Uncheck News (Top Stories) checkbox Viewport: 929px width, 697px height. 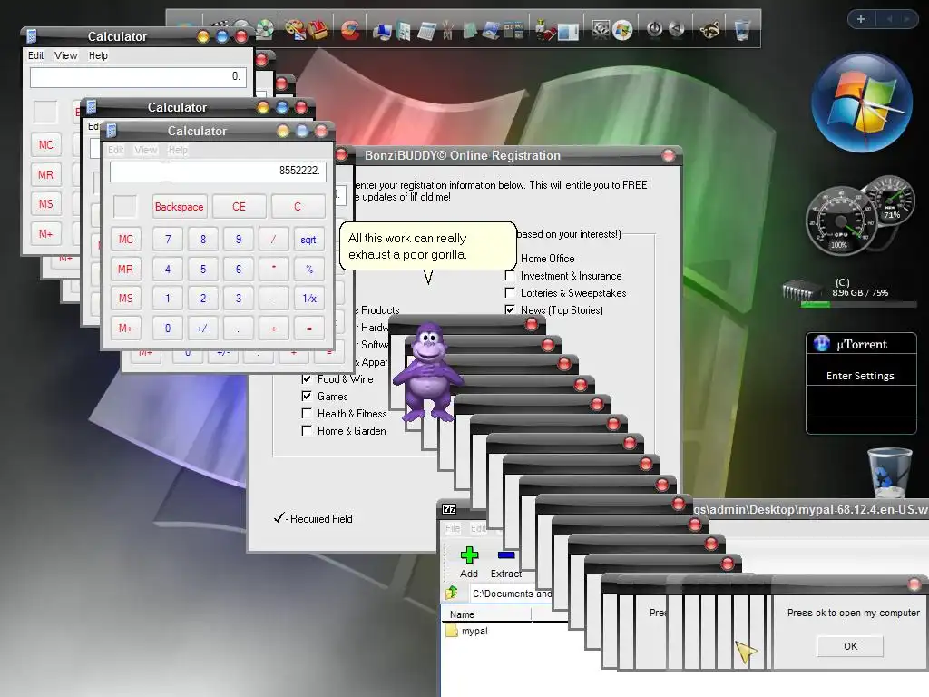coord(510,309)
